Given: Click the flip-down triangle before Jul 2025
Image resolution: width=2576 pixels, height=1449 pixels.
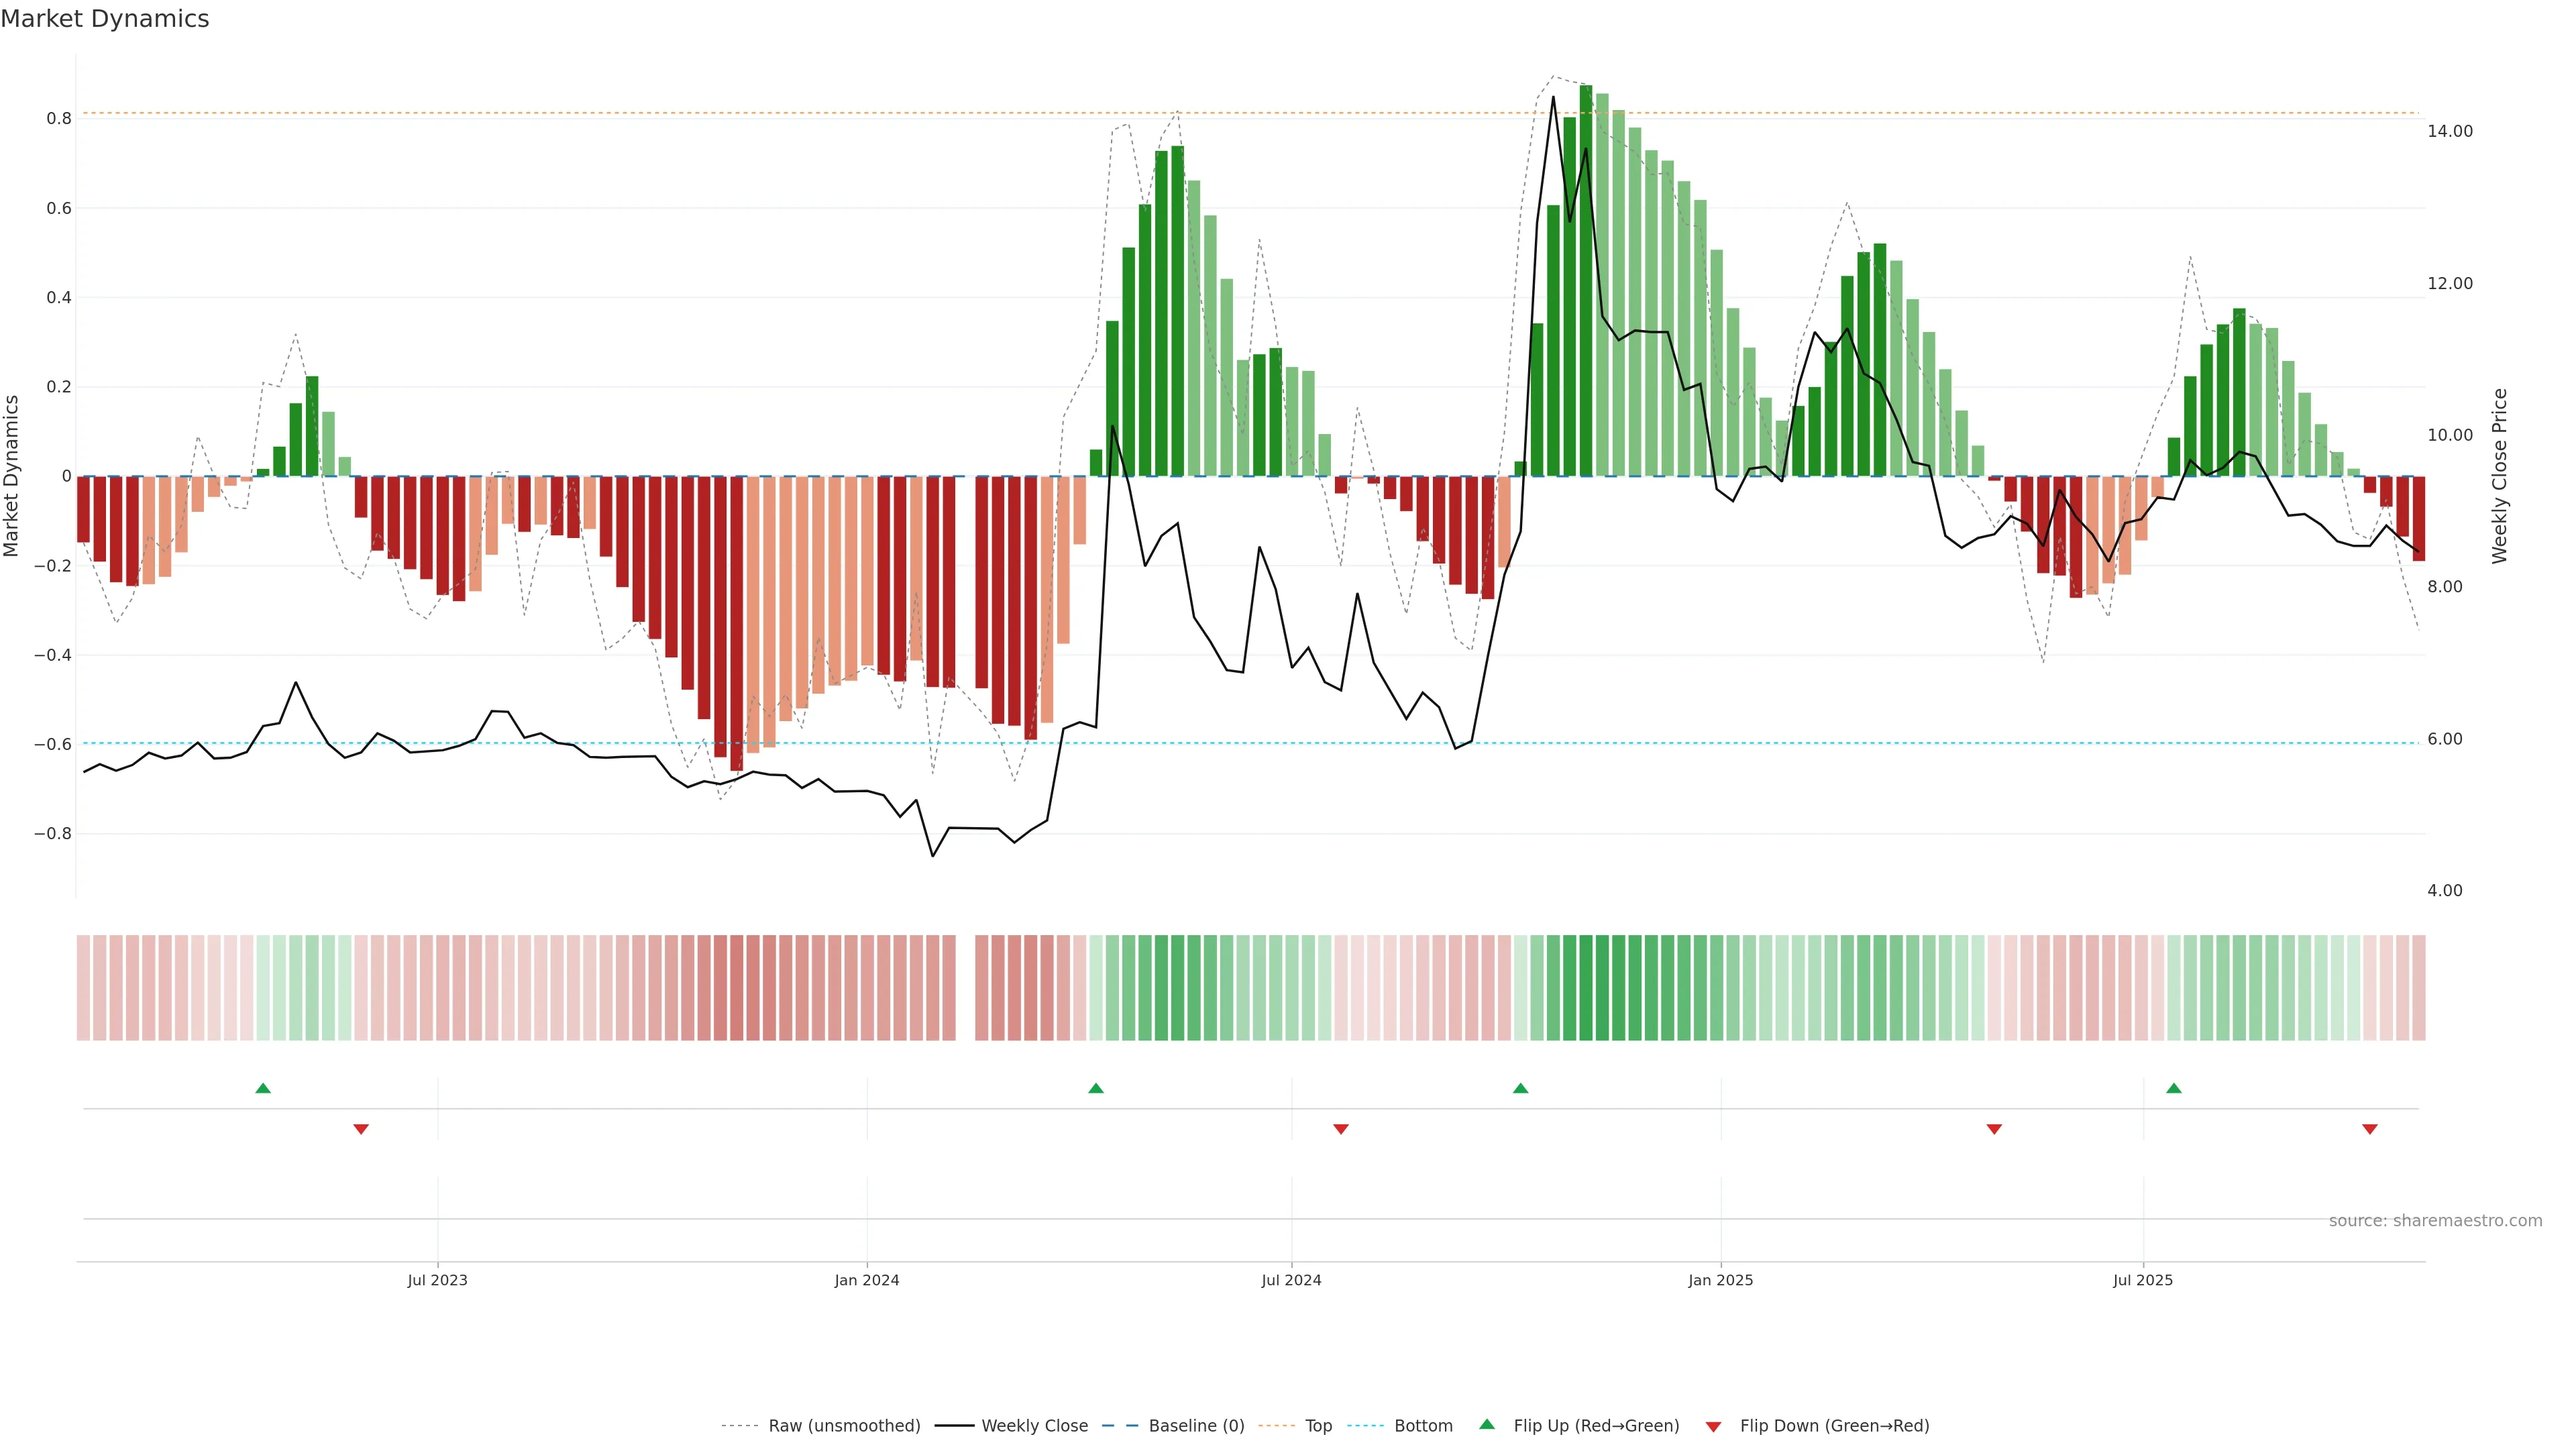Looking at the screenshot, I should point(1994,1129).
